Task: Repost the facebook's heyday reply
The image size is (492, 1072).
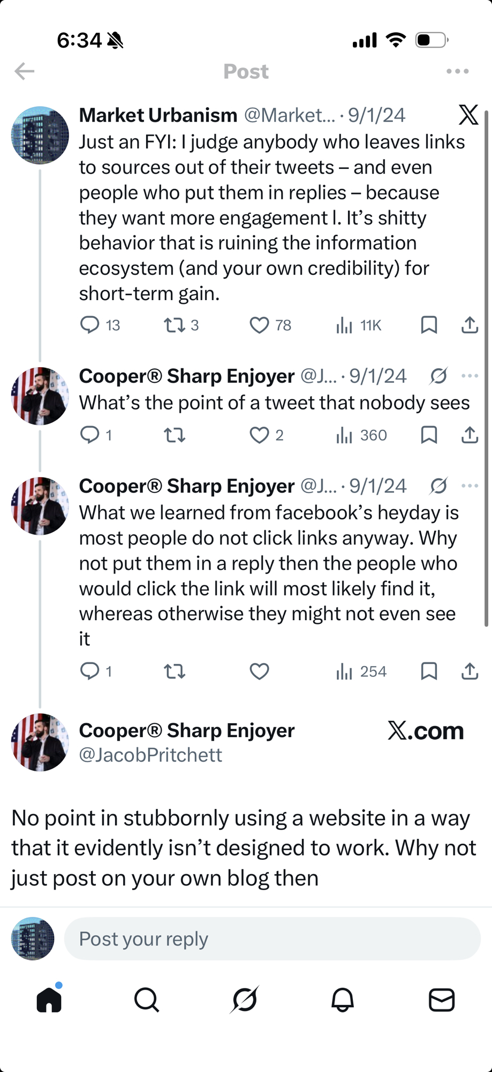Action: point(174,671)
